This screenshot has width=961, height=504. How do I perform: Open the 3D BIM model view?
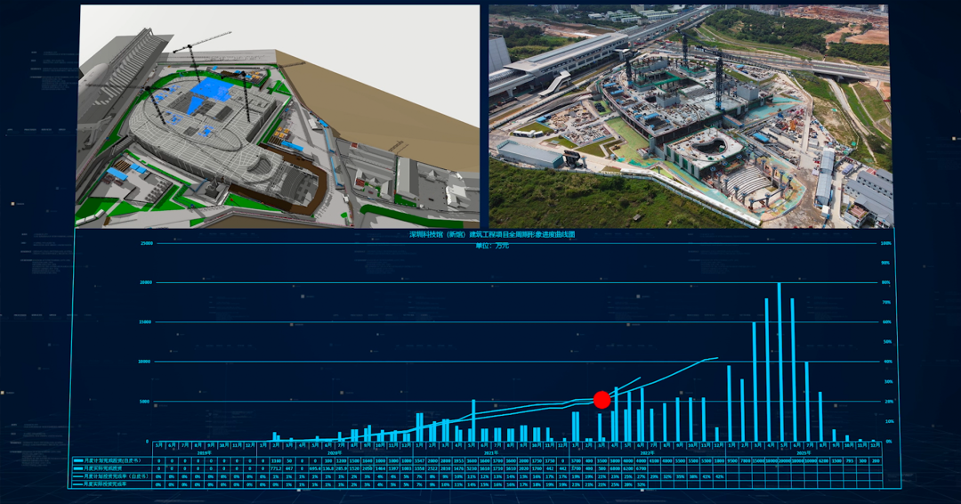279,117
